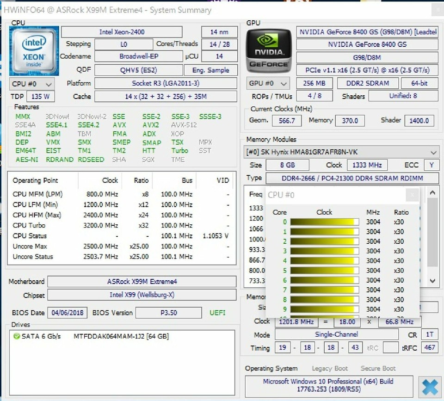Click the Intel Xeon inside logo

coord(34,51)
